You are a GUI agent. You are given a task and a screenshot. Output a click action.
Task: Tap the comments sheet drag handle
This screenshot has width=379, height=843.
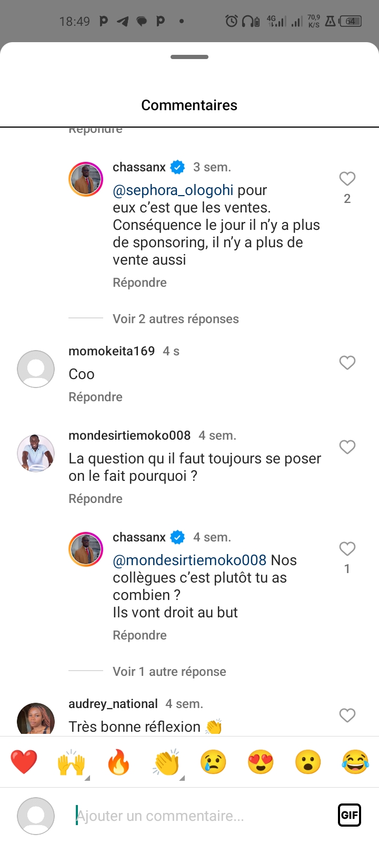tap(189, 57)
